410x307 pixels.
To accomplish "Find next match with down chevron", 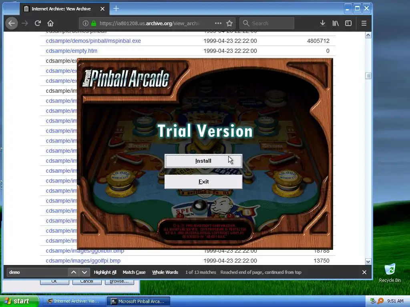I will [x=84, y=272].
